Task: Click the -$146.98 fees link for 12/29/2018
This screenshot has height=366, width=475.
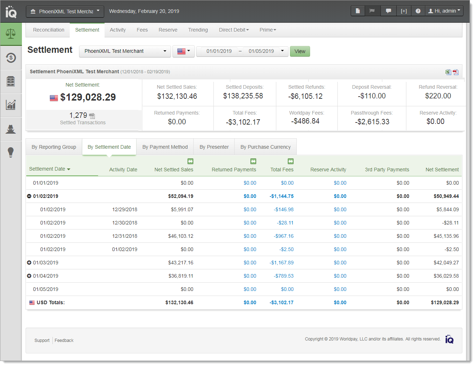Action: pos(284,209)
